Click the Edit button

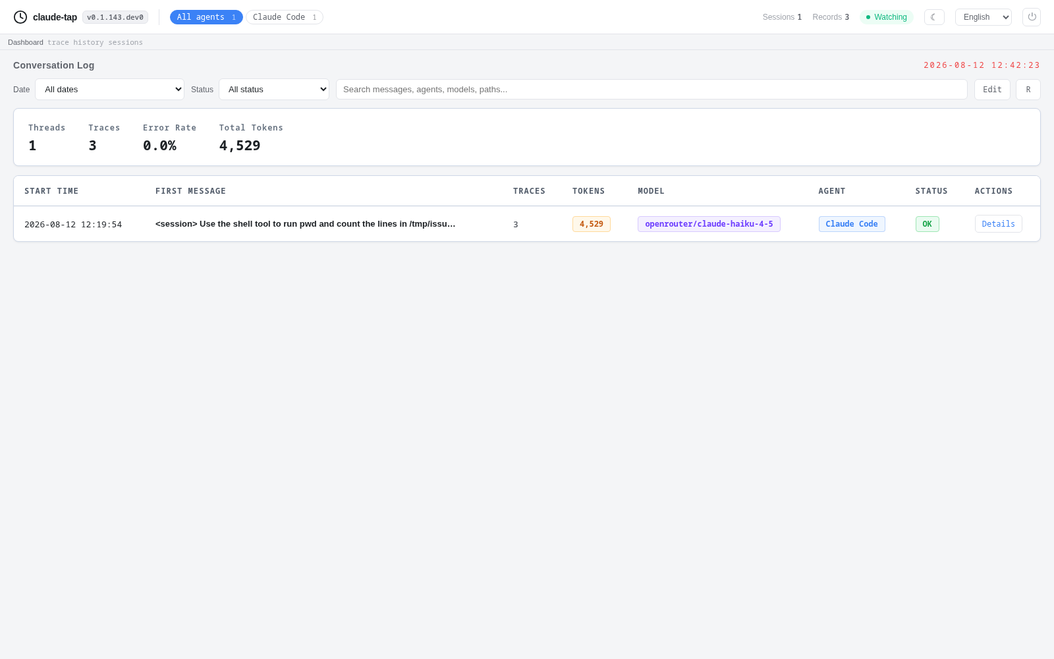pyautogui.click(x=992, y=90)
